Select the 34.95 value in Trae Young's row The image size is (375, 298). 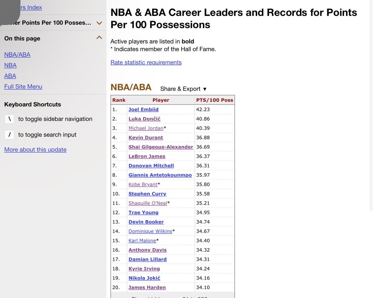203,213
